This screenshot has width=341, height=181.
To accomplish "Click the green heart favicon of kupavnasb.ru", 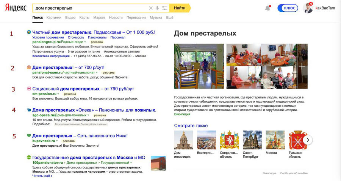I will click(29, 136).
